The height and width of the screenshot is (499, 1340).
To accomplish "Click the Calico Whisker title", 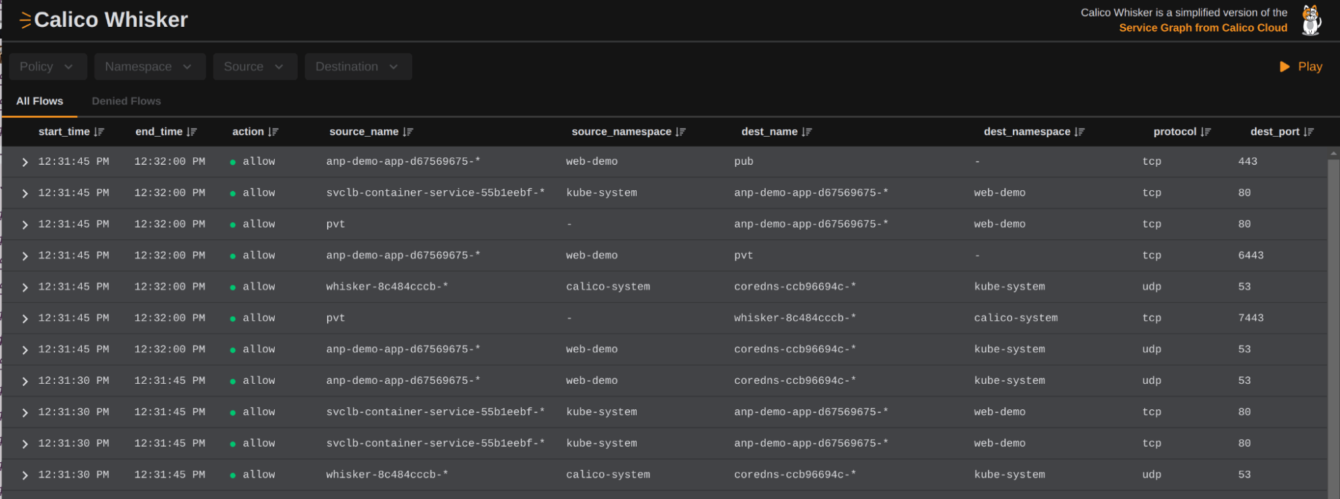I will tap(111, 20).
